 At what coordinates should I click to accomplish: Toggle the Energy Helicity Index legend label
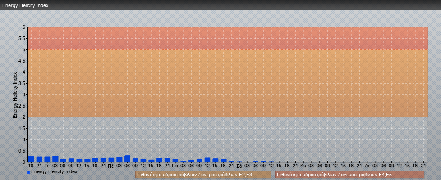point(54,171)
